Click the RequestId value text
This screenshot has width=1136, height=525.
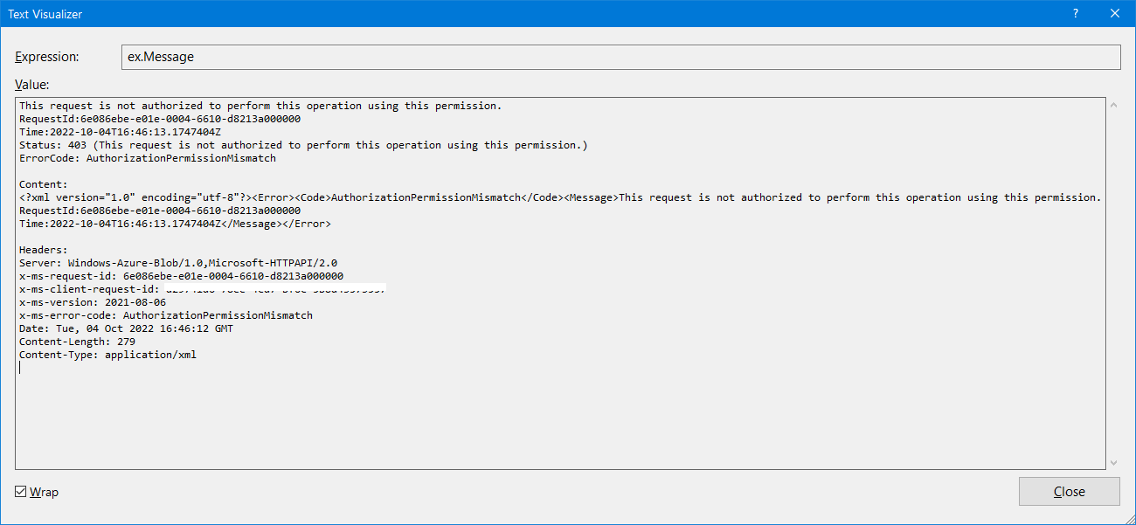157,118
